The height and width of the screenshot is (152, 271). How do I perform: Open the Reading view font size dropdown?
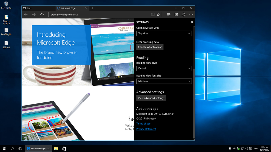(x=164, y=81)
